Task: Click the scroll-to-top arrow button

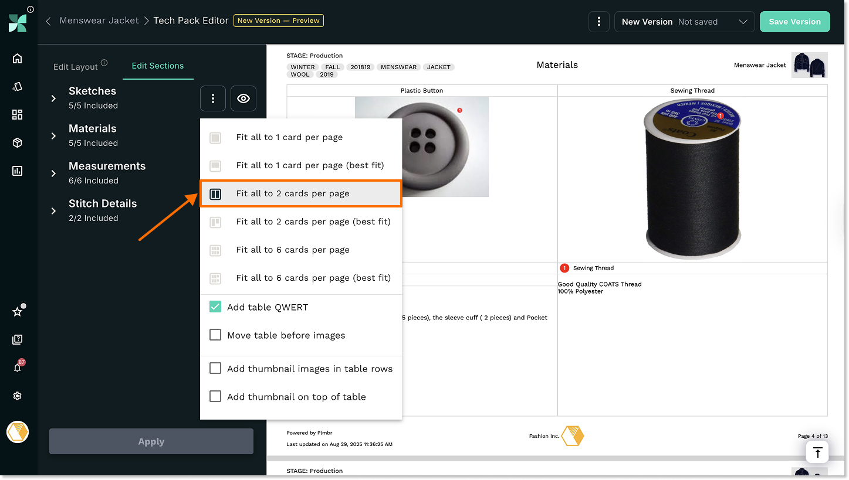Action: pos(817,452)
